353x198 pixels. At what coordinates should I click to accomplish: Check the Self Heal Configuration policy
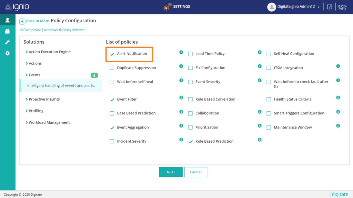(269, 54)
